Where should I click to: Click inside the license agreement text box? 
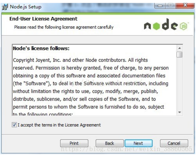click(x=95, y=80)
